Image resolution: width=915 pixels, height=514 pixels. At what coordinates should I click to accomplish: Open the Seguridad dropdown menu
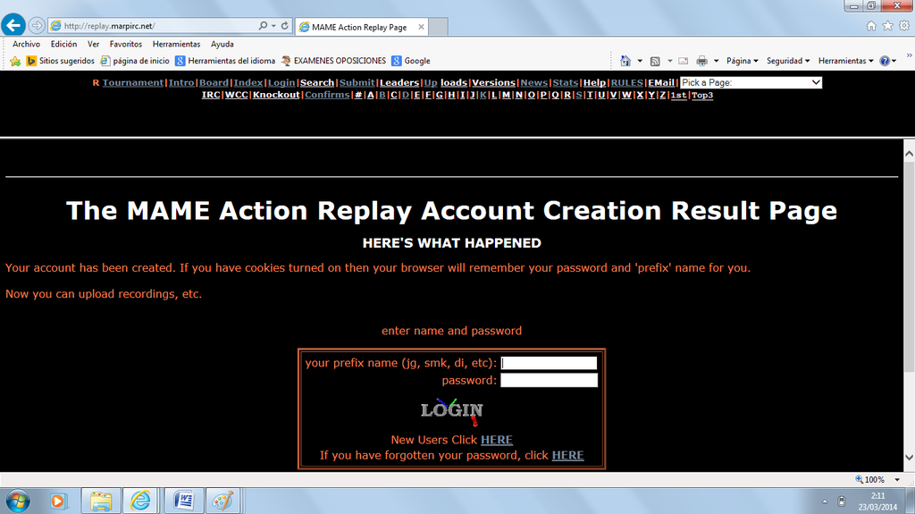[788, 61]
